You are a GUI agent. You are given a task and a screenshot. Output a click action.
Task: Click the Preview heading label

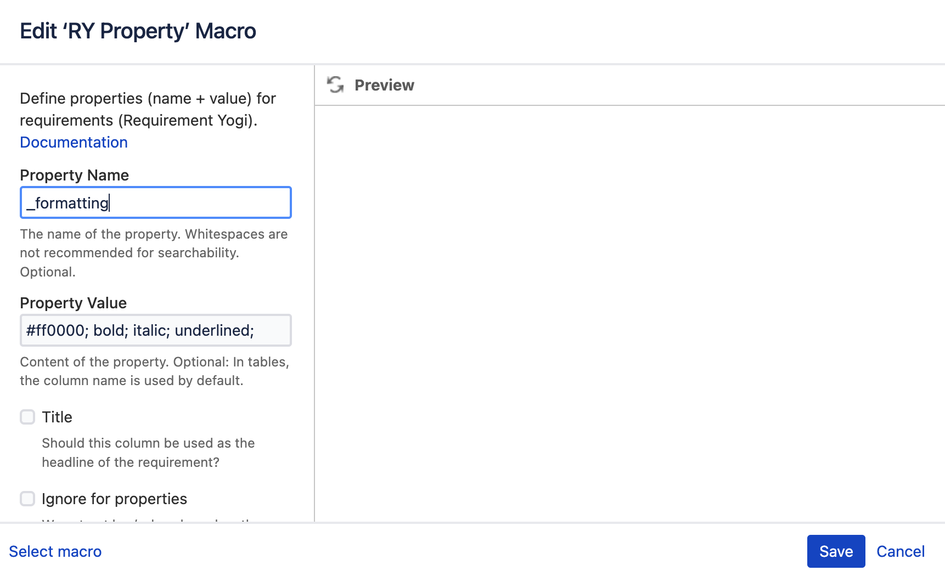(384, 85)
